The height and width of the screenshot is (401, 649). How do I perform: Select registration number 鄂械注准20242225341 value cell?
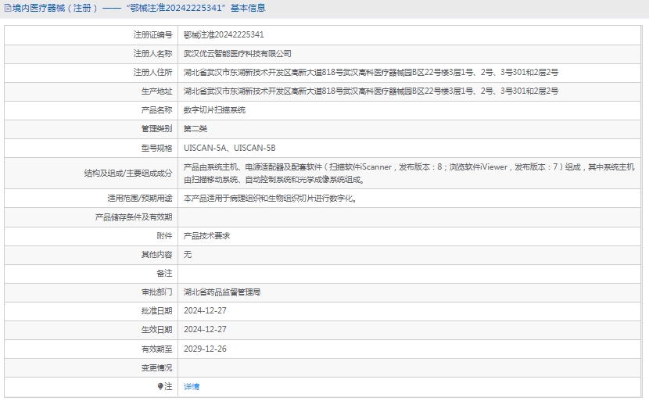click(224, 35)
